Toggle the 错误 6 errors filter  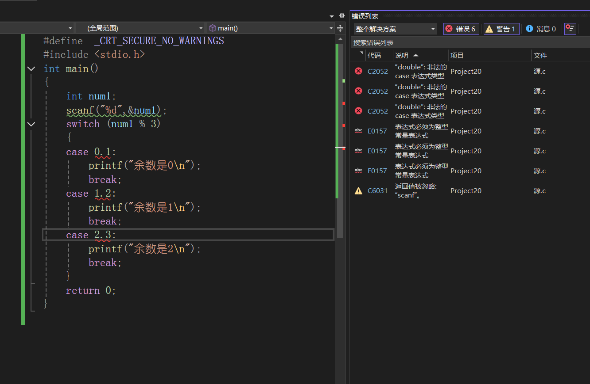[461, 29]
